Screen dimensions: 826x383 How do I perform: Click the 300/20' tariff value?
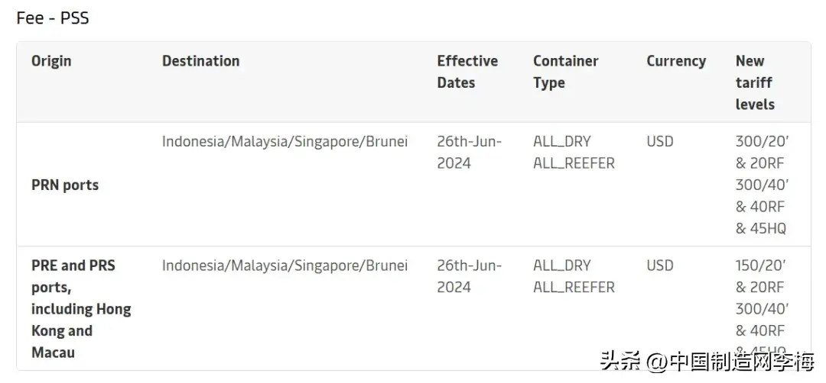761,142
